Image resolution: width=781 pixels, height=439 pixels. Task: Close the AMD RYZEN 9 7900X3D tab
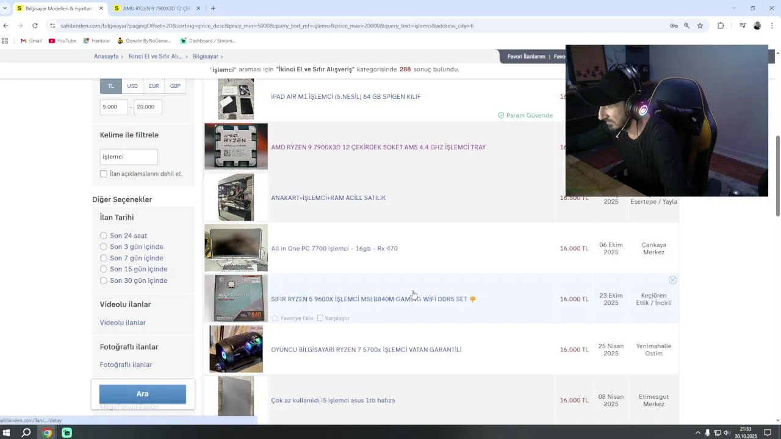[198, 9]
